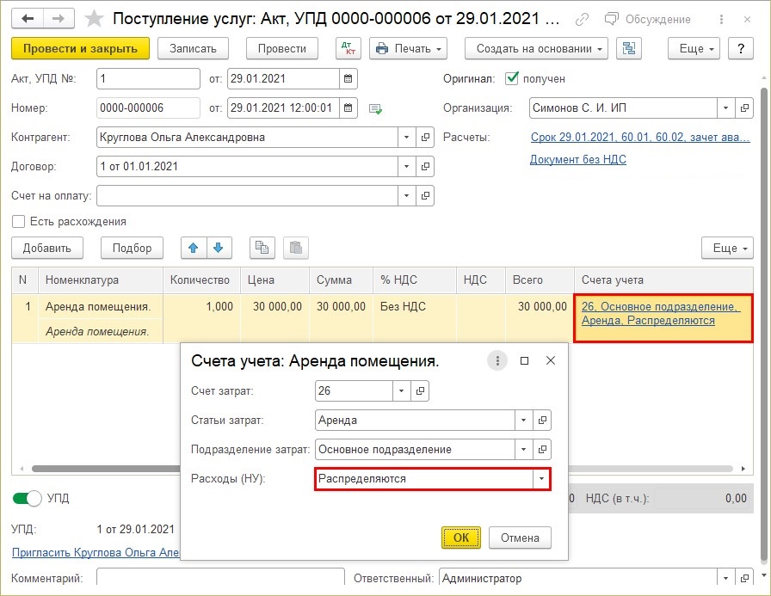Viewport: 771px width, 596px height.
Task: Expand the Расходы (НУ) dropdown
Action: point(540,478)
